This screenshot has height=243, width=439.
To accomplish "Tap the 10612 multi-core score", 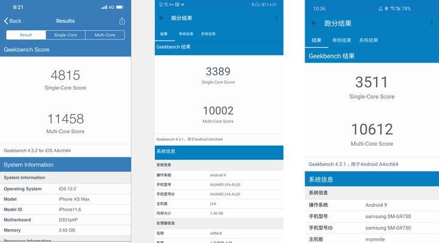I will click(x=372, y=129).
